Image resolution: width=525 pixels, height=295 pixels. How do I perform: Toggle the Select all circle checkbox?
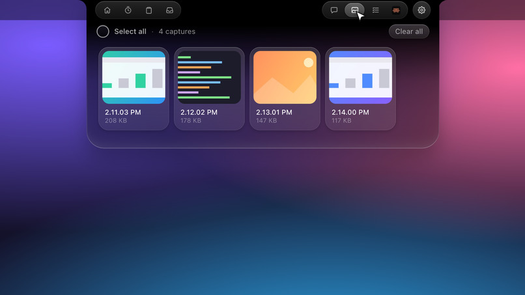point(103,31)
